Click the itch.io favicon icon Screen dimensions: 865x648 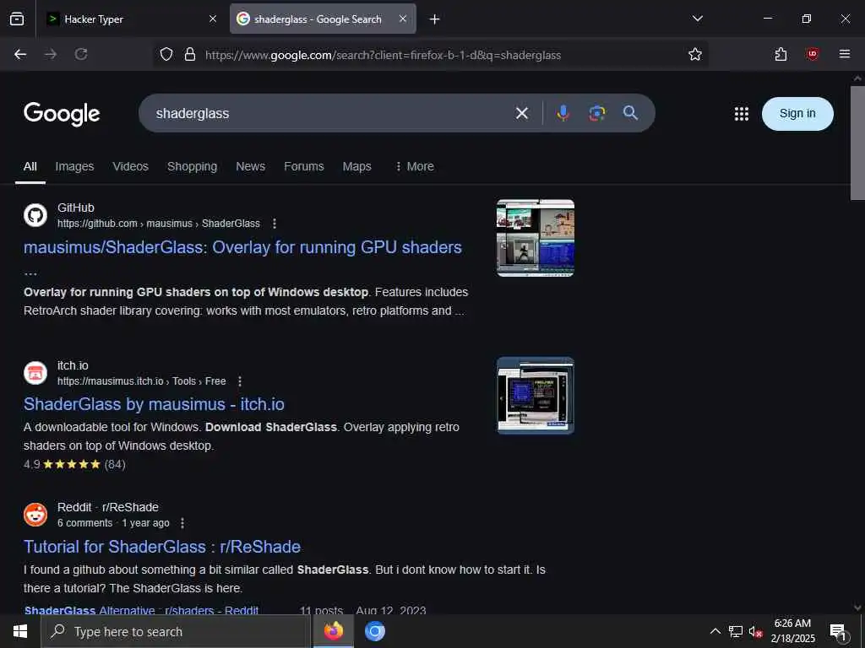(35, 373)
